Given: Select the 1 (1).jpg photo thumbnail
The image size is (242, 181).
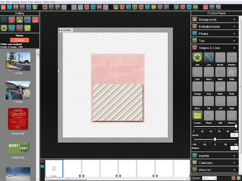Looking at the screenshot, I should tap(18, 62).
